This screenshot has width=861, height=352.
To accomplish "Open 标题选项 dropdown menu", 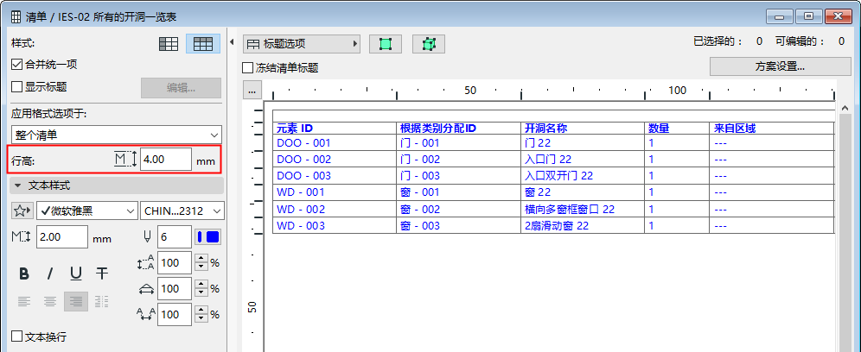I will (x=302, y=44).
